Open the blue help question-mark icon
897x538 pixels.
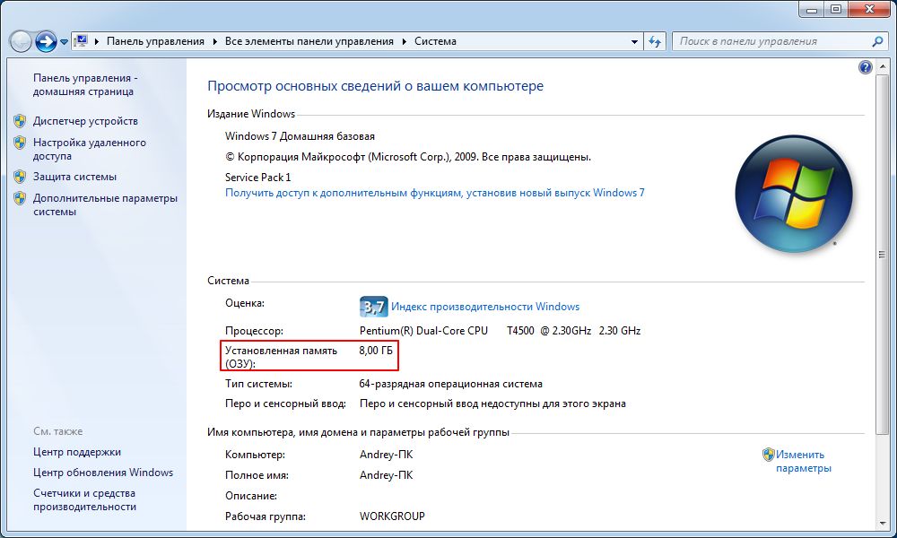point(865,67)
